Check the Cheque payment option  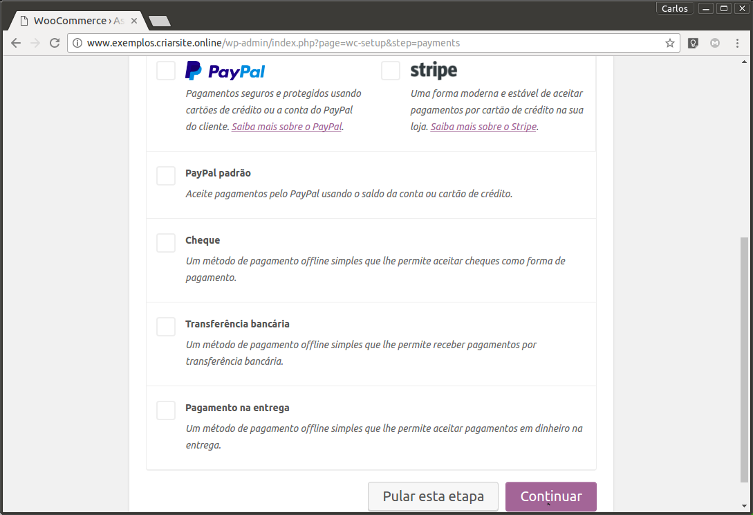pyautogui.click(x=166, y=243)
